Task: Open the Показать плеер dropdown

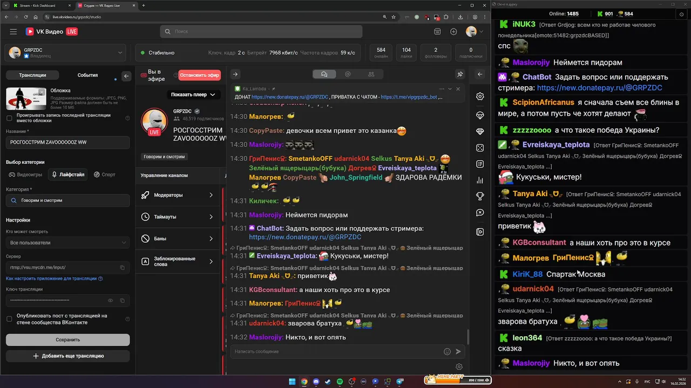Action: pos(193,95)
